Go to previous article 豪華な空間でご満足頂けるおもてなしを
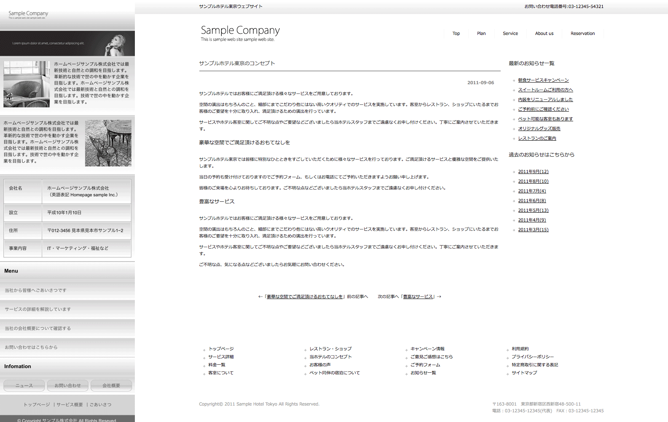The width and height of the screenshot is (668, 422). coord(305,296)
